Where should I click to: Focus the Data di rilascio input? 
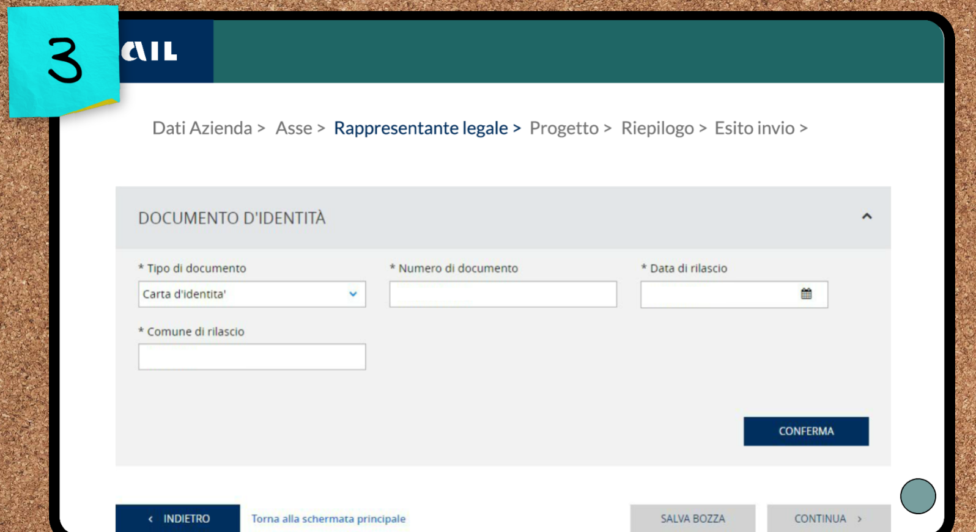(x=734, y=294)
